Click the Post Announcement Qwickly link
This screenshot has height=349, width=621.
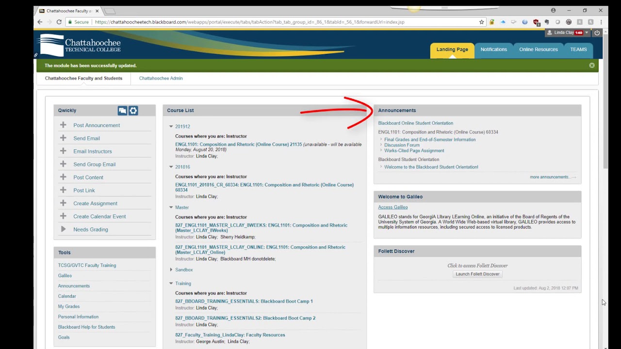click(97, 125)
